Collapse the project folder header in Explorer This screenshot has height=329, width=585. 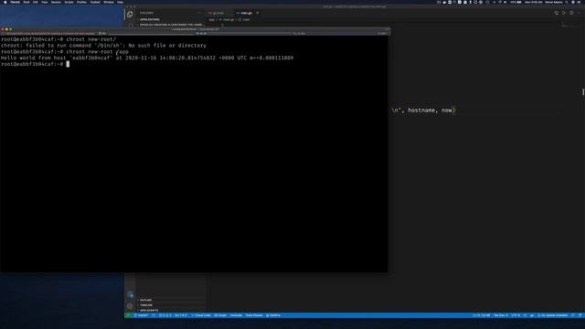pyautogui.click(x=172, y=25)
